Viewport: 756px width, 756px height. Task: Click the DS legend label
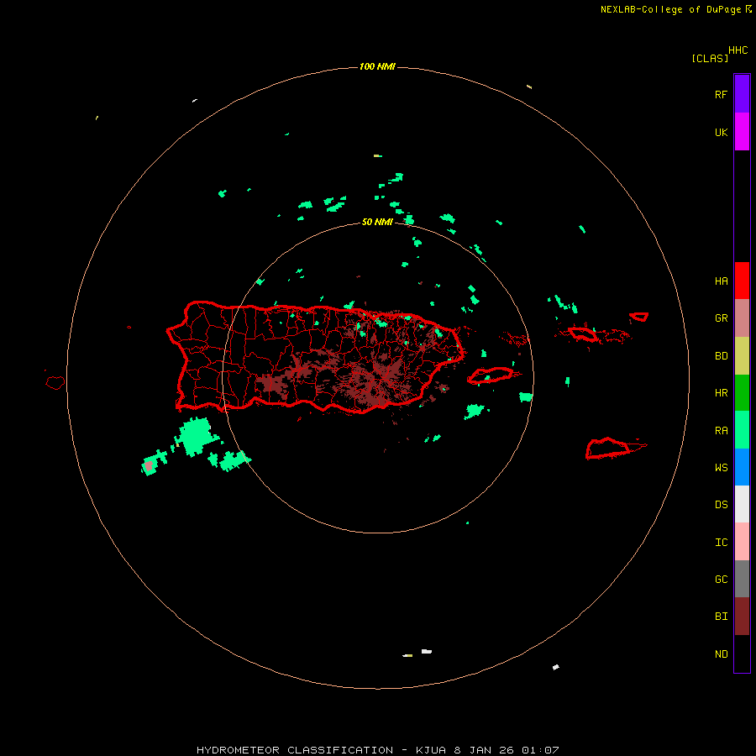tap(721, 505)
